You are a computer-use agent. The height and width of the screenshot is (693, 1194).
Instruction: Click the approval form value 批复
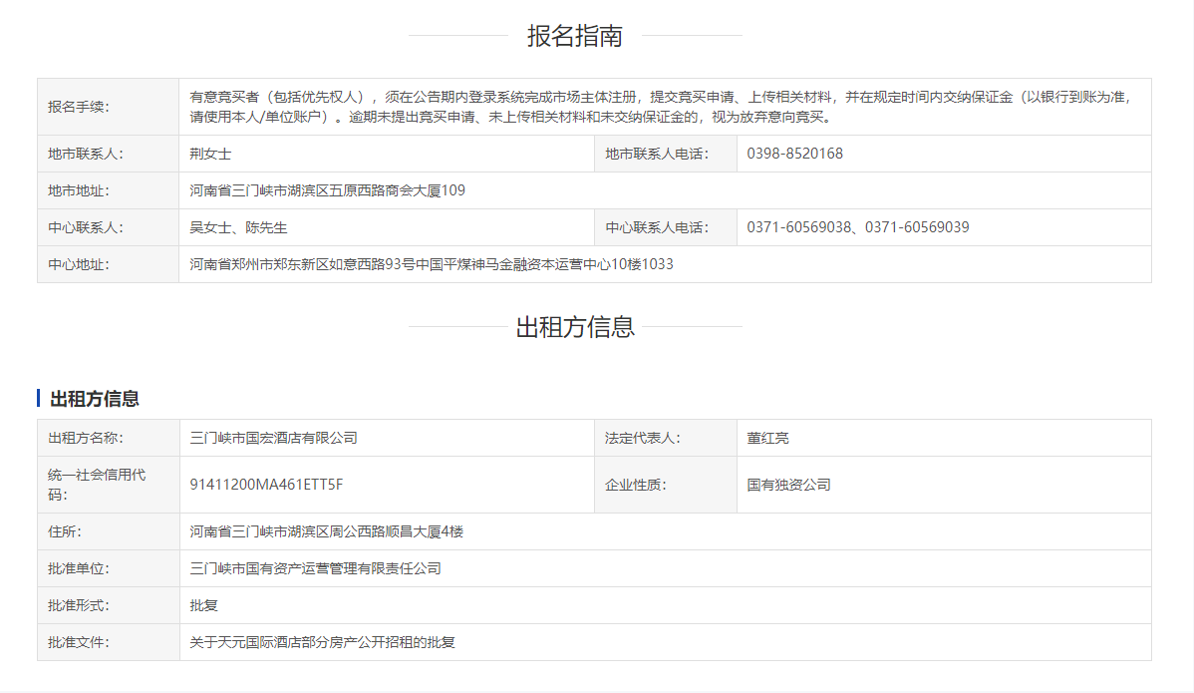click(x=203, y=605)
